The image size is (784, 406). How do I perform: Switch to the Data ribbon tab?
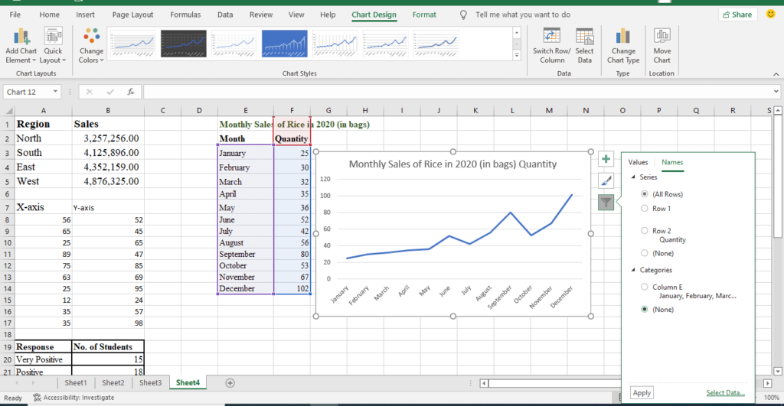225,15
